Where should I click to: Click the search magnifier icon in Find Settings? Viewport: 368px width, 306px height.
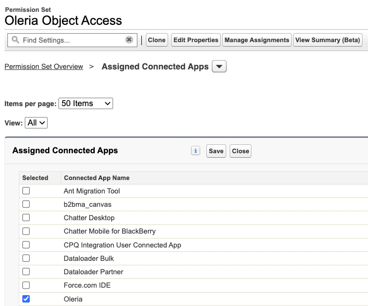click(x=15, y=40)
